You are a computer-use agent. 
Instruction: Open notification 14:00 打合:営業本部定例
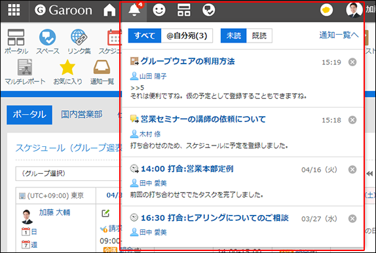(x=187, y=168)
